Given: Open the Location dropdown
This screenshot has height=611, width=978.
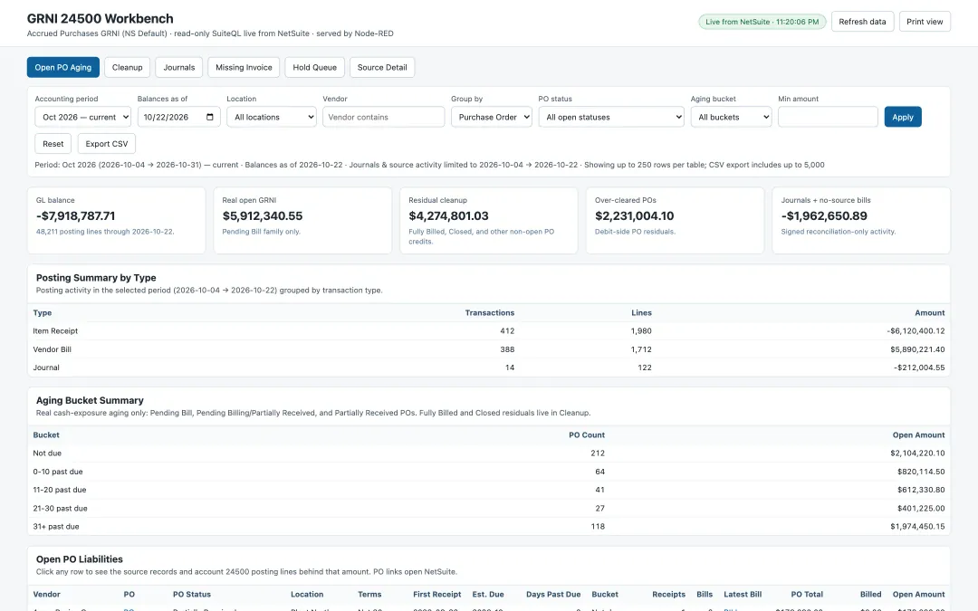Looking at the screenshot, I should point(272,117).
